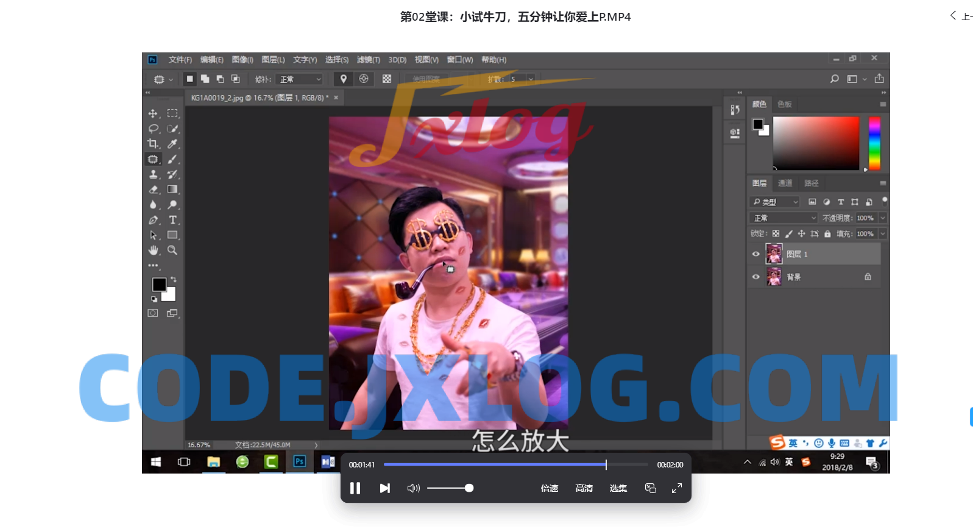The image size is (973, 529).
Task: Click the 高清 quality button
Action: 584,488
